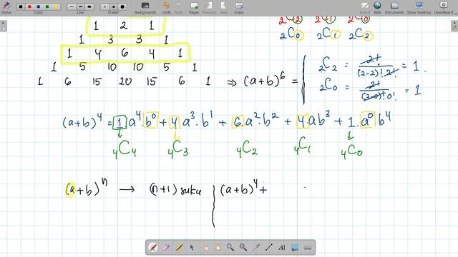Add a page with Pages button
458x257 pixels.
click(194, 8)
